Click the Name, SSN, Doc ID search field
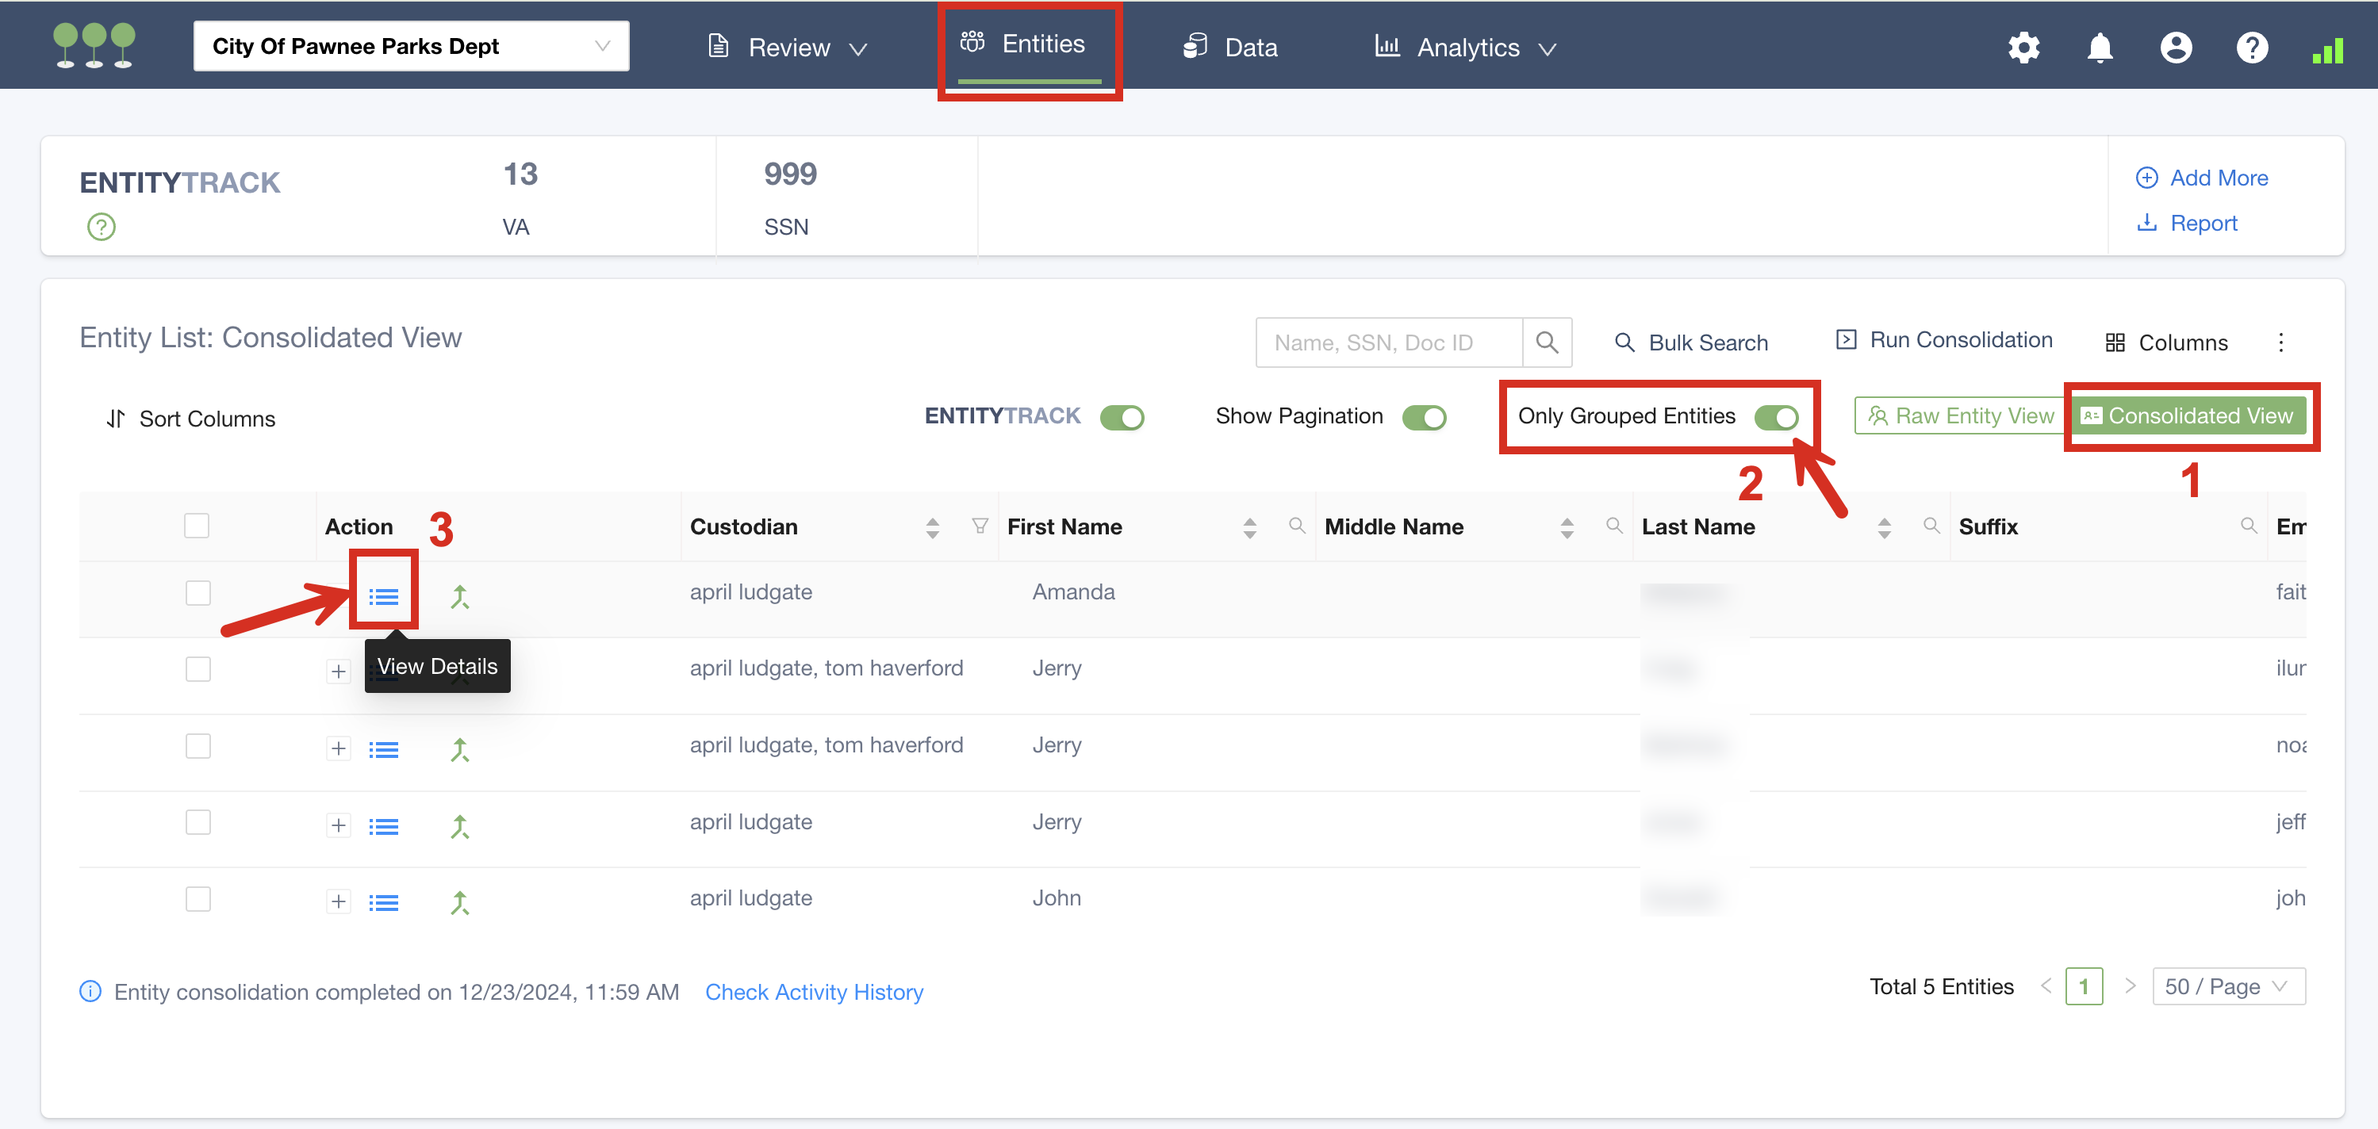This screenshot has width=2378, height=1129. tap(1388, 343)
